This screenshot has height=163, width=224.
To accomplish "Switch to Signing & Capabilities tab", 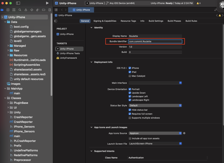I will [105, 21].
